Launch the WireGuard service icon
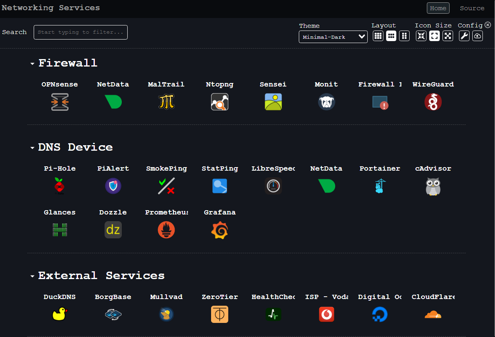Screen dimensions: 495x337 pyautogui.click(x=433, y=102)
